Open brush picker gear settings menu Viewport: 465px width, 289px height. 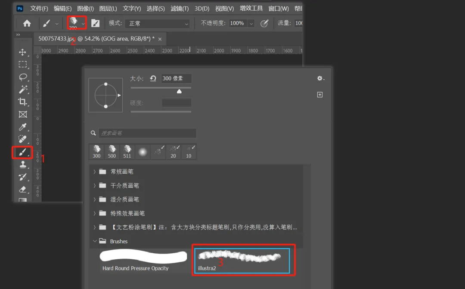pyautogui.click(x=320, y=78)
